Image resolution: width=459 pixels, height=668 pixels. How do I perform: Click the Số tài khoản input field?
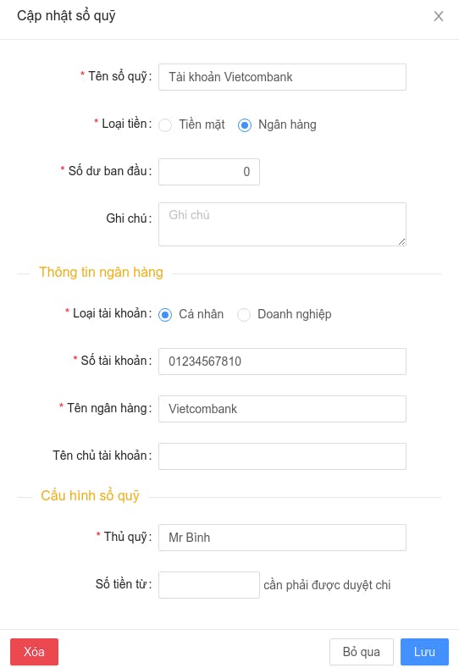coord(282,362)
